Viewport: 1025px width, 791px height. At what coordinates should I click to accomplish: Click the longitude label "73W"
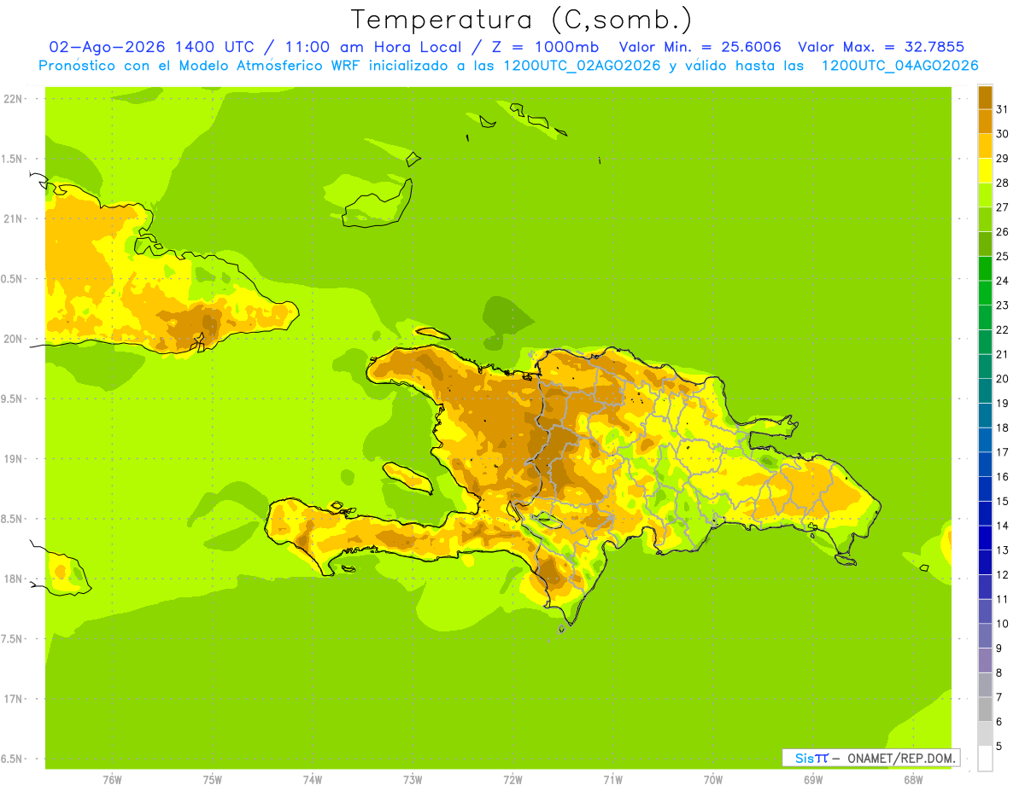[413, 779]
